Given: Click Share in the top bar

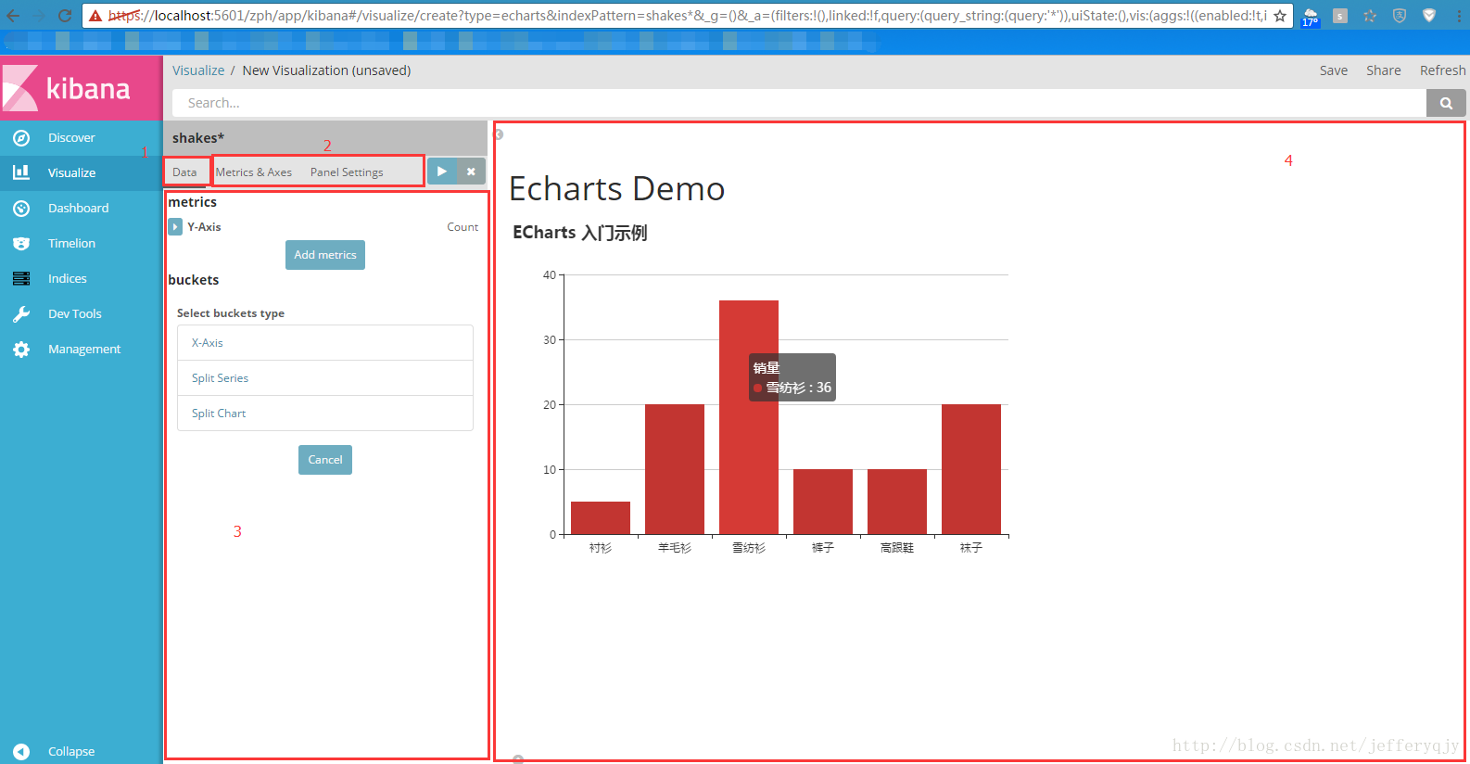Looking at the screenshot, I should pyautogui.click(x=1384, y=70).
